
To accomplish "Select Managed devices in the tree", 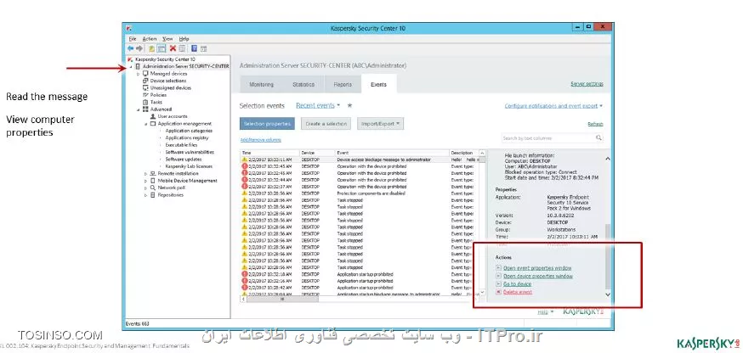I will pos(168,74).
